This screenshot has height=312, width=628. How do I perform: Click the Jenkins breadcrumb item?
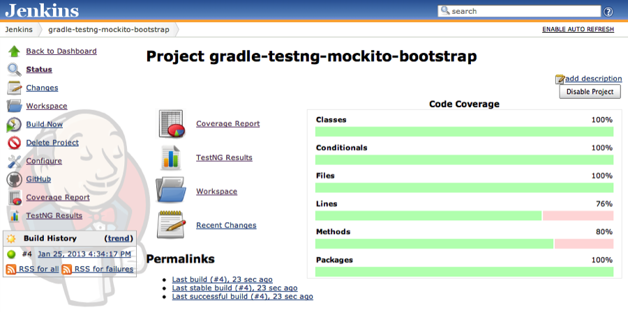(x=19, y=29)
